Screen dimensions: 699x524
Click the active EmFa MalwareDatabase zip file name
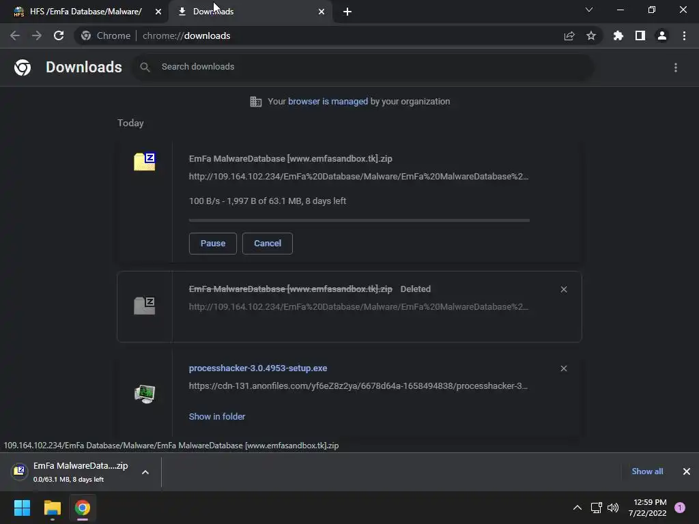pyautogui.click(x=291, y=158)
